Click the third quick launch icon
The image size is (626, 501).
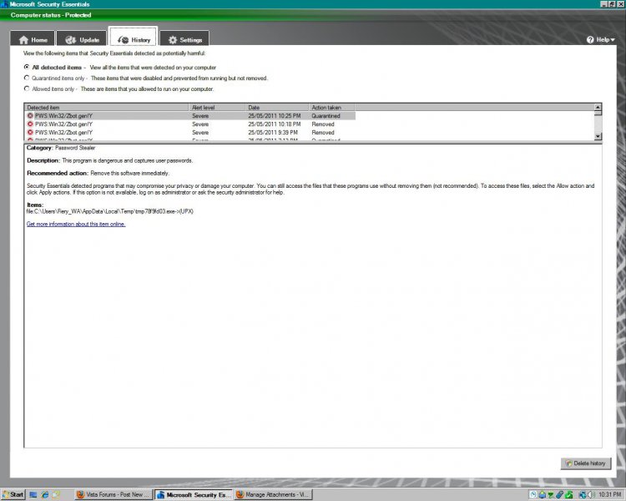coord(56,494)
